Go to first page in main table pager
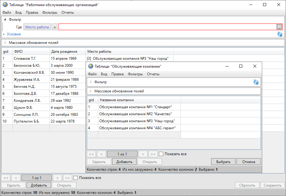The image size is (286, 196). 6,178
